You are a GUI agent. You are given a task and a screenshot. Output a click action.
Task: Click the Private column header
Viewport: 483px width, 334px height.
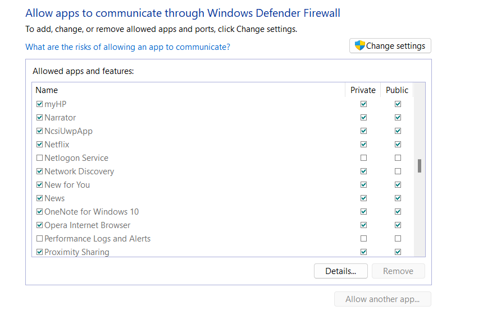363,90
